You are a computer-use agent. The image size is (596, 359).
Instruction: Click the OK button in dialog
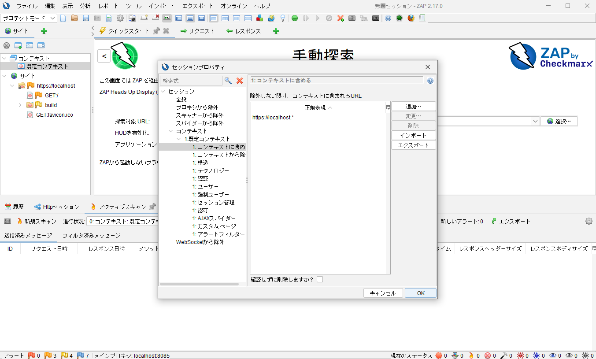coord(421,293)
